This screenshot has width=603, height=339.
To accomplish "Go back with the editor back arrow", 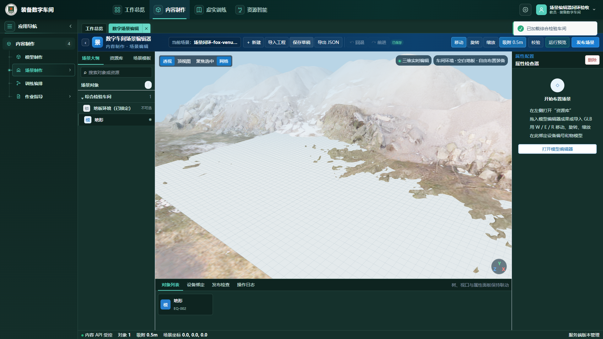I will pos(85,43).
